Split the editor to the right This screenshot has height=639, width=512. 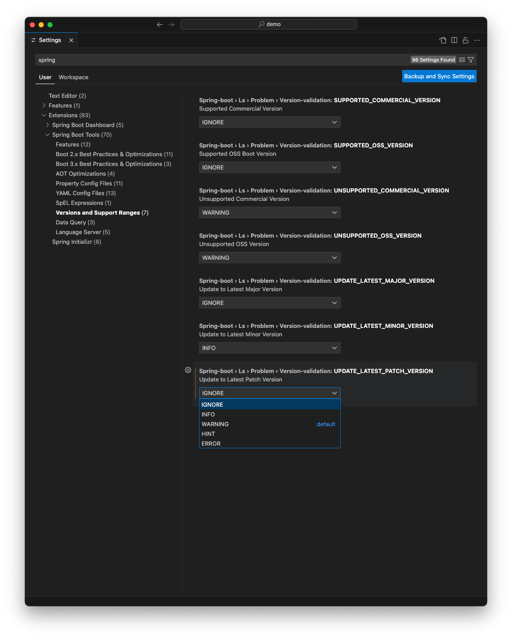(454, 40)
